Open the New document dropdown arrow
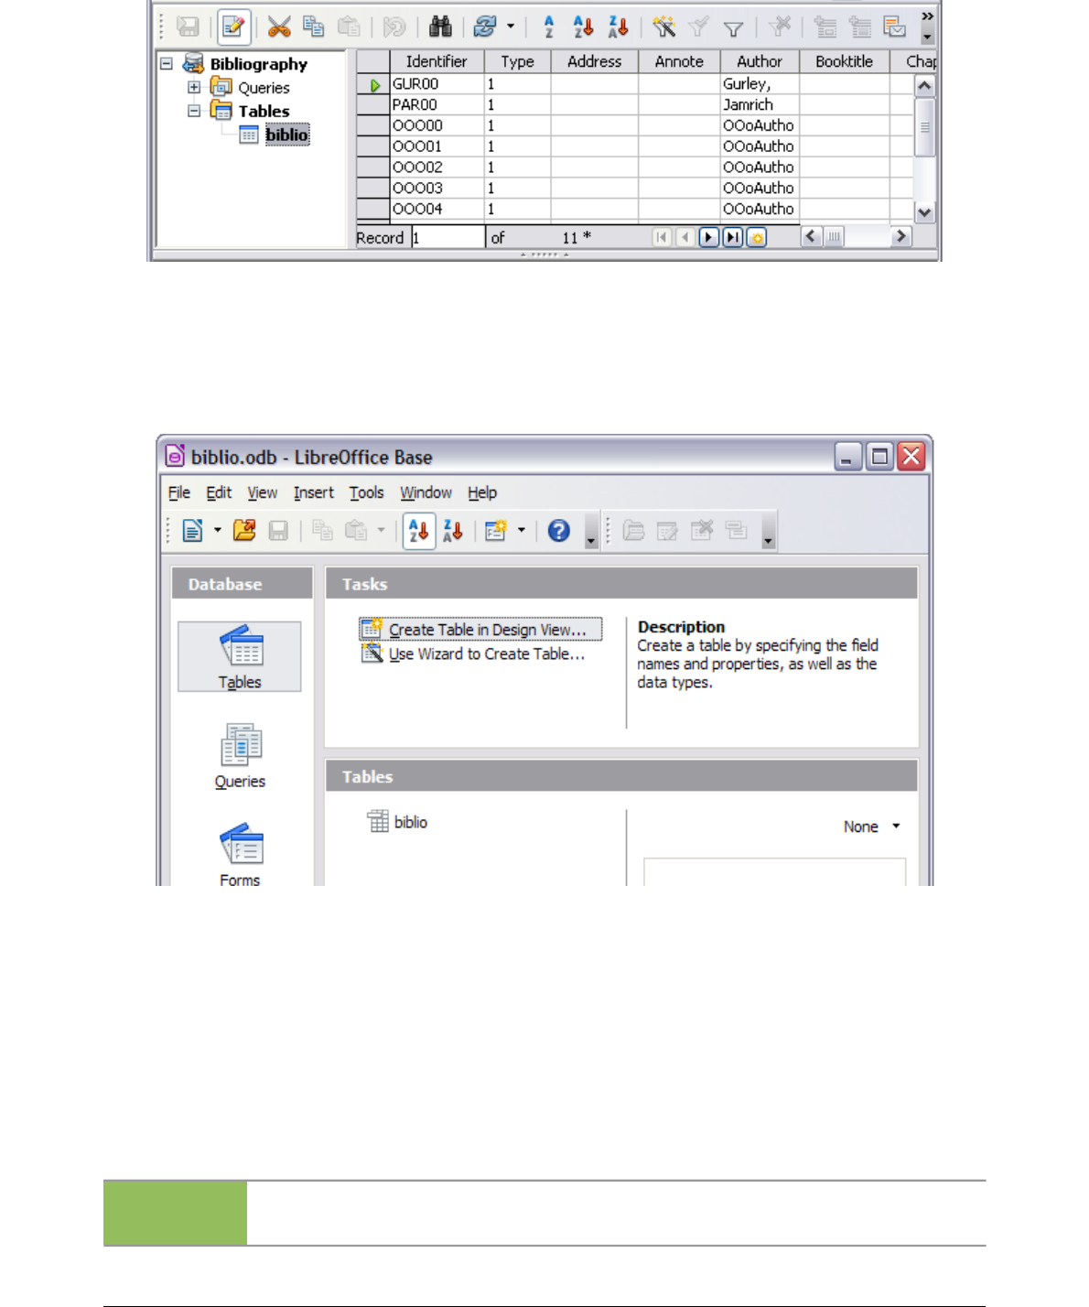 click(x=218, y=530)
